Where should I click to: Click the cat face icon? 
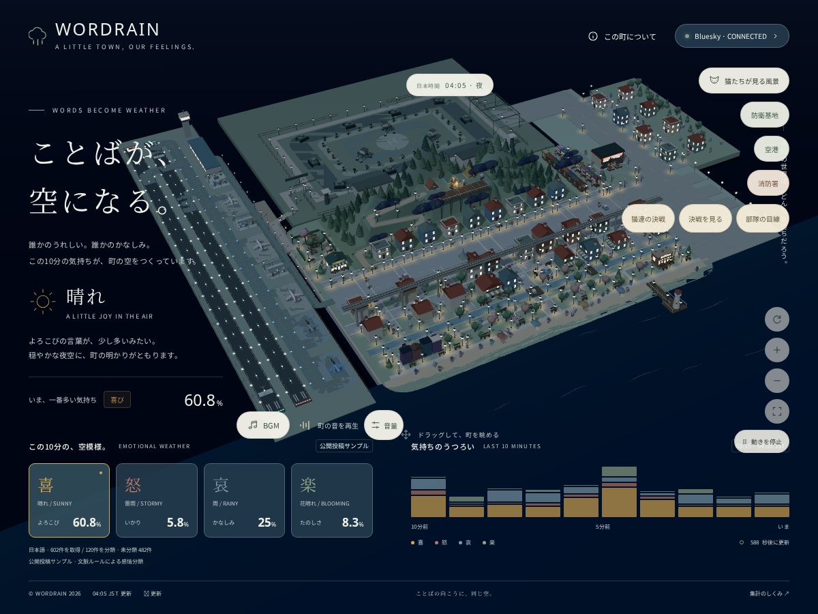[714, 81]
